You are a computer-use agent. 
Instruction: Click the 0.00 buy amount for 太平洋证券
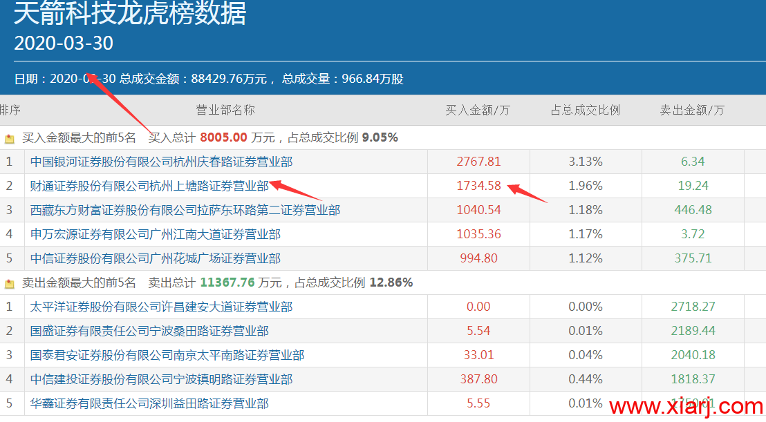click(x=478, y=307)
